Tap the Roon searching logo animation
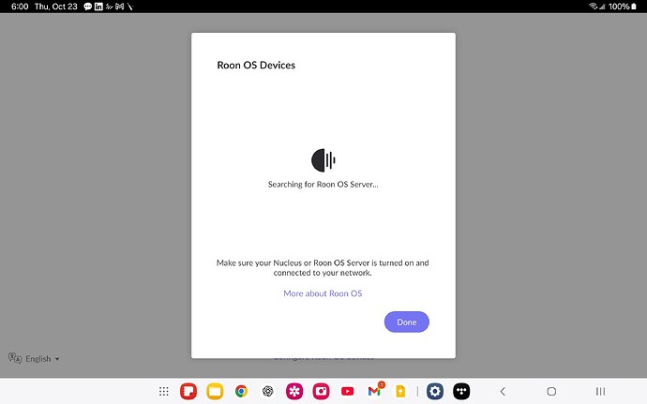647x404 pixels. coord(323,160)
